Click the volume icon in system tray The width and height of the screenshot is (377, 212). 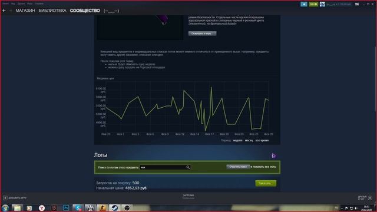(356, 208)
